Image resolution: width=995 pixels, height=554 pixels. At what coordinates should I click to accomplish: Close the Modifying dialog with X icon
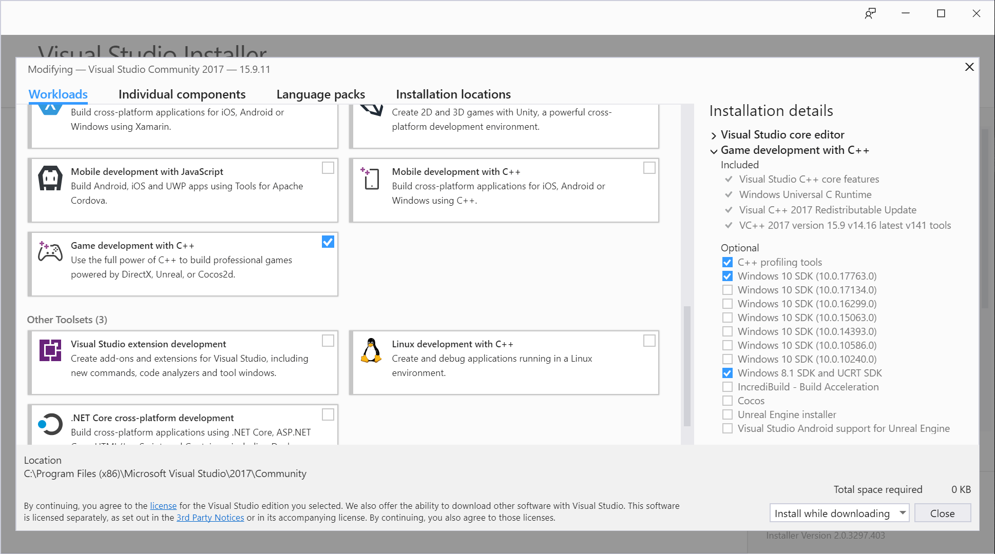(x=969, y=67)
